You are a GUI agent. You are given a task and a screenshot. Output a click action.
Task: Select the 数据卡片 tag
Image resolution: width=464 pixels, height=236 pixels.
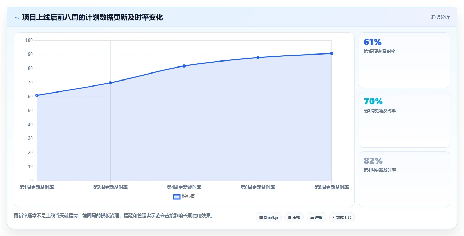tap(342, 217)
